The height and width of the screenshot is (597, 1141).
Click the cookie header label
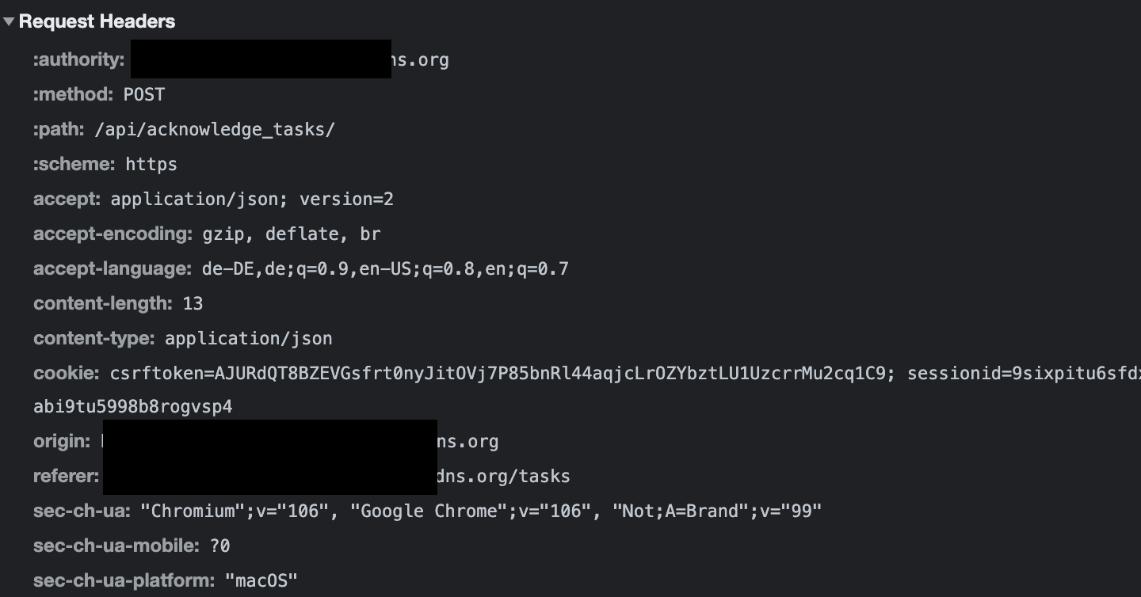point(63,373)
